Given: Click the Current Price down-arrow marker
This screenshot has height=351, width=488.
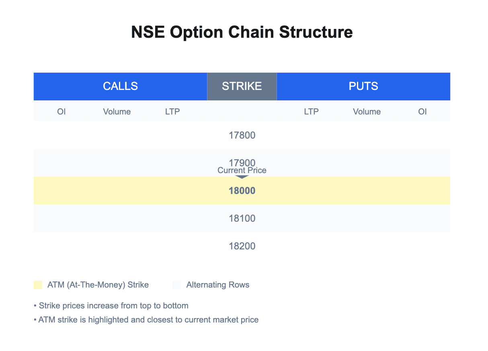Looking at the screenshot, I should [242, 177].
